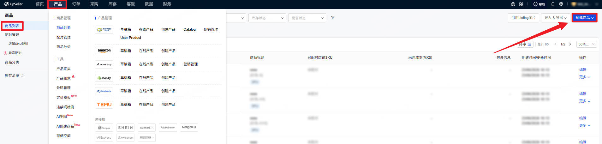
Task: Select 商品分类 in left sidebar
Action: click(x=12, y=62)
